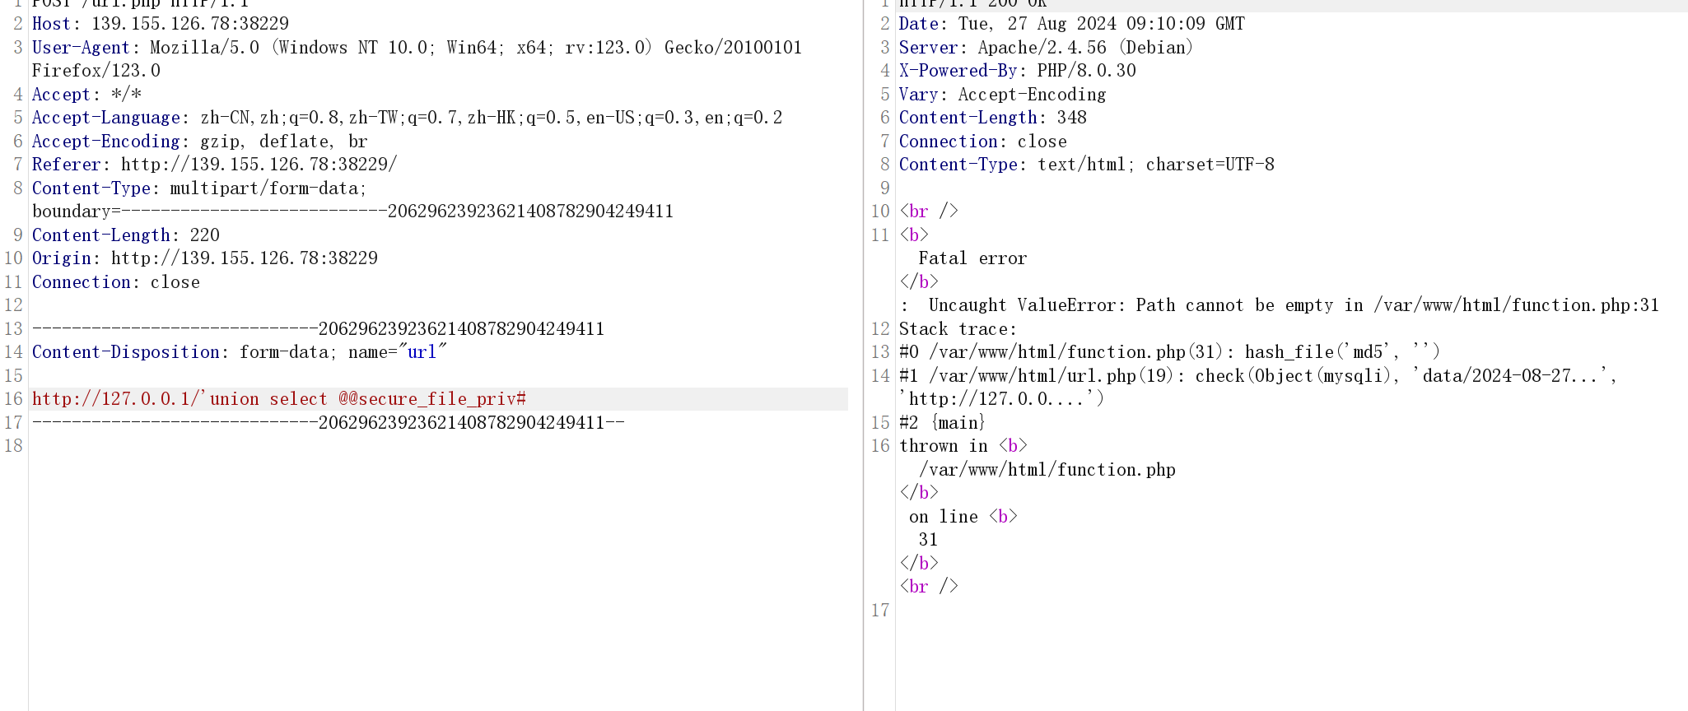Click the SQL injection payload line
The height and width of the screenshot is (711, 1688).
tap(279, 399)
